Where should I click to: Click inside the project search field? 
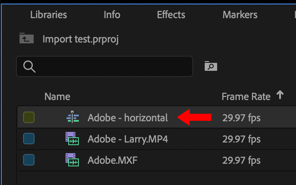pos(111,66)
